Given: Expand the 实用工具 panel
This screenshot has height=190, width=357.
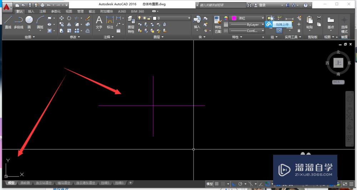Looking at the screenshot, I should click(x=293, y=37).
